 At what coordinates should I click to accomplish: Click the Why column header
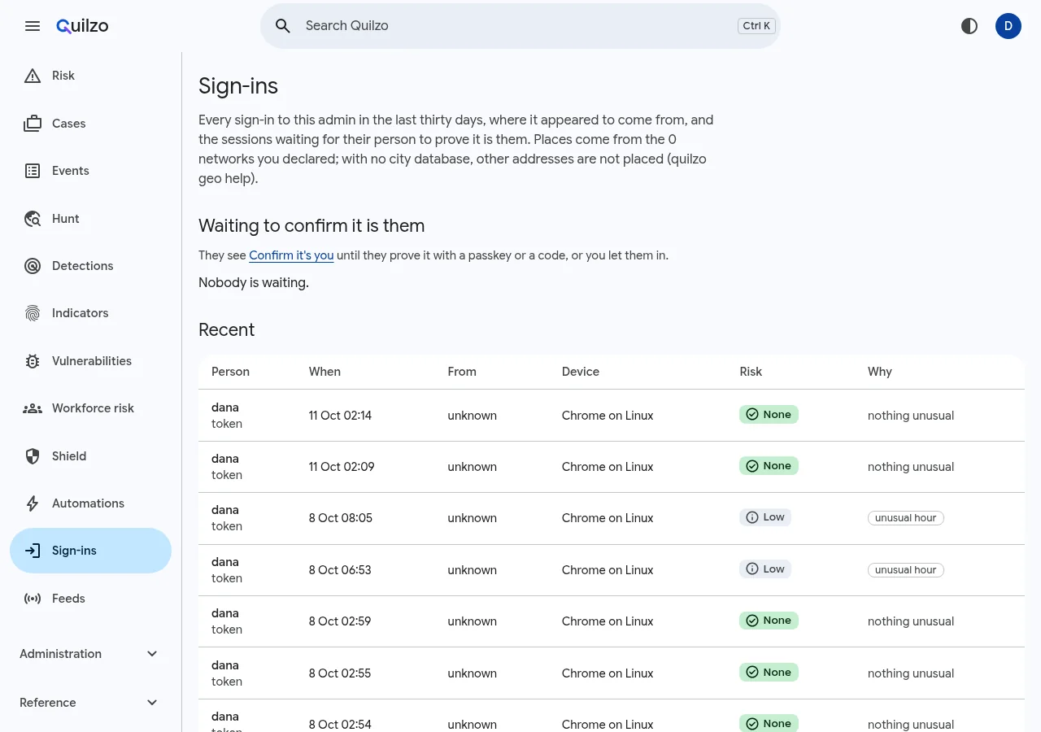coord(880,372)
